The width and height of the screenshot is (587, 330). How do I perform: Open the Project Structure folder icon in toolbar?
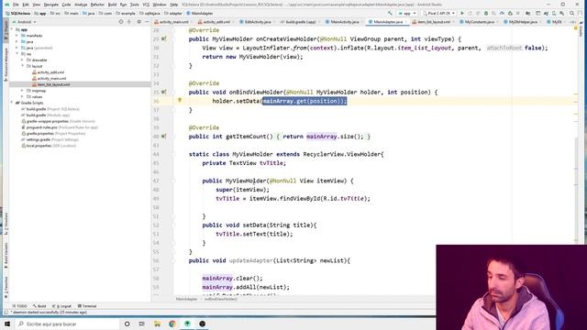(528, 13)
